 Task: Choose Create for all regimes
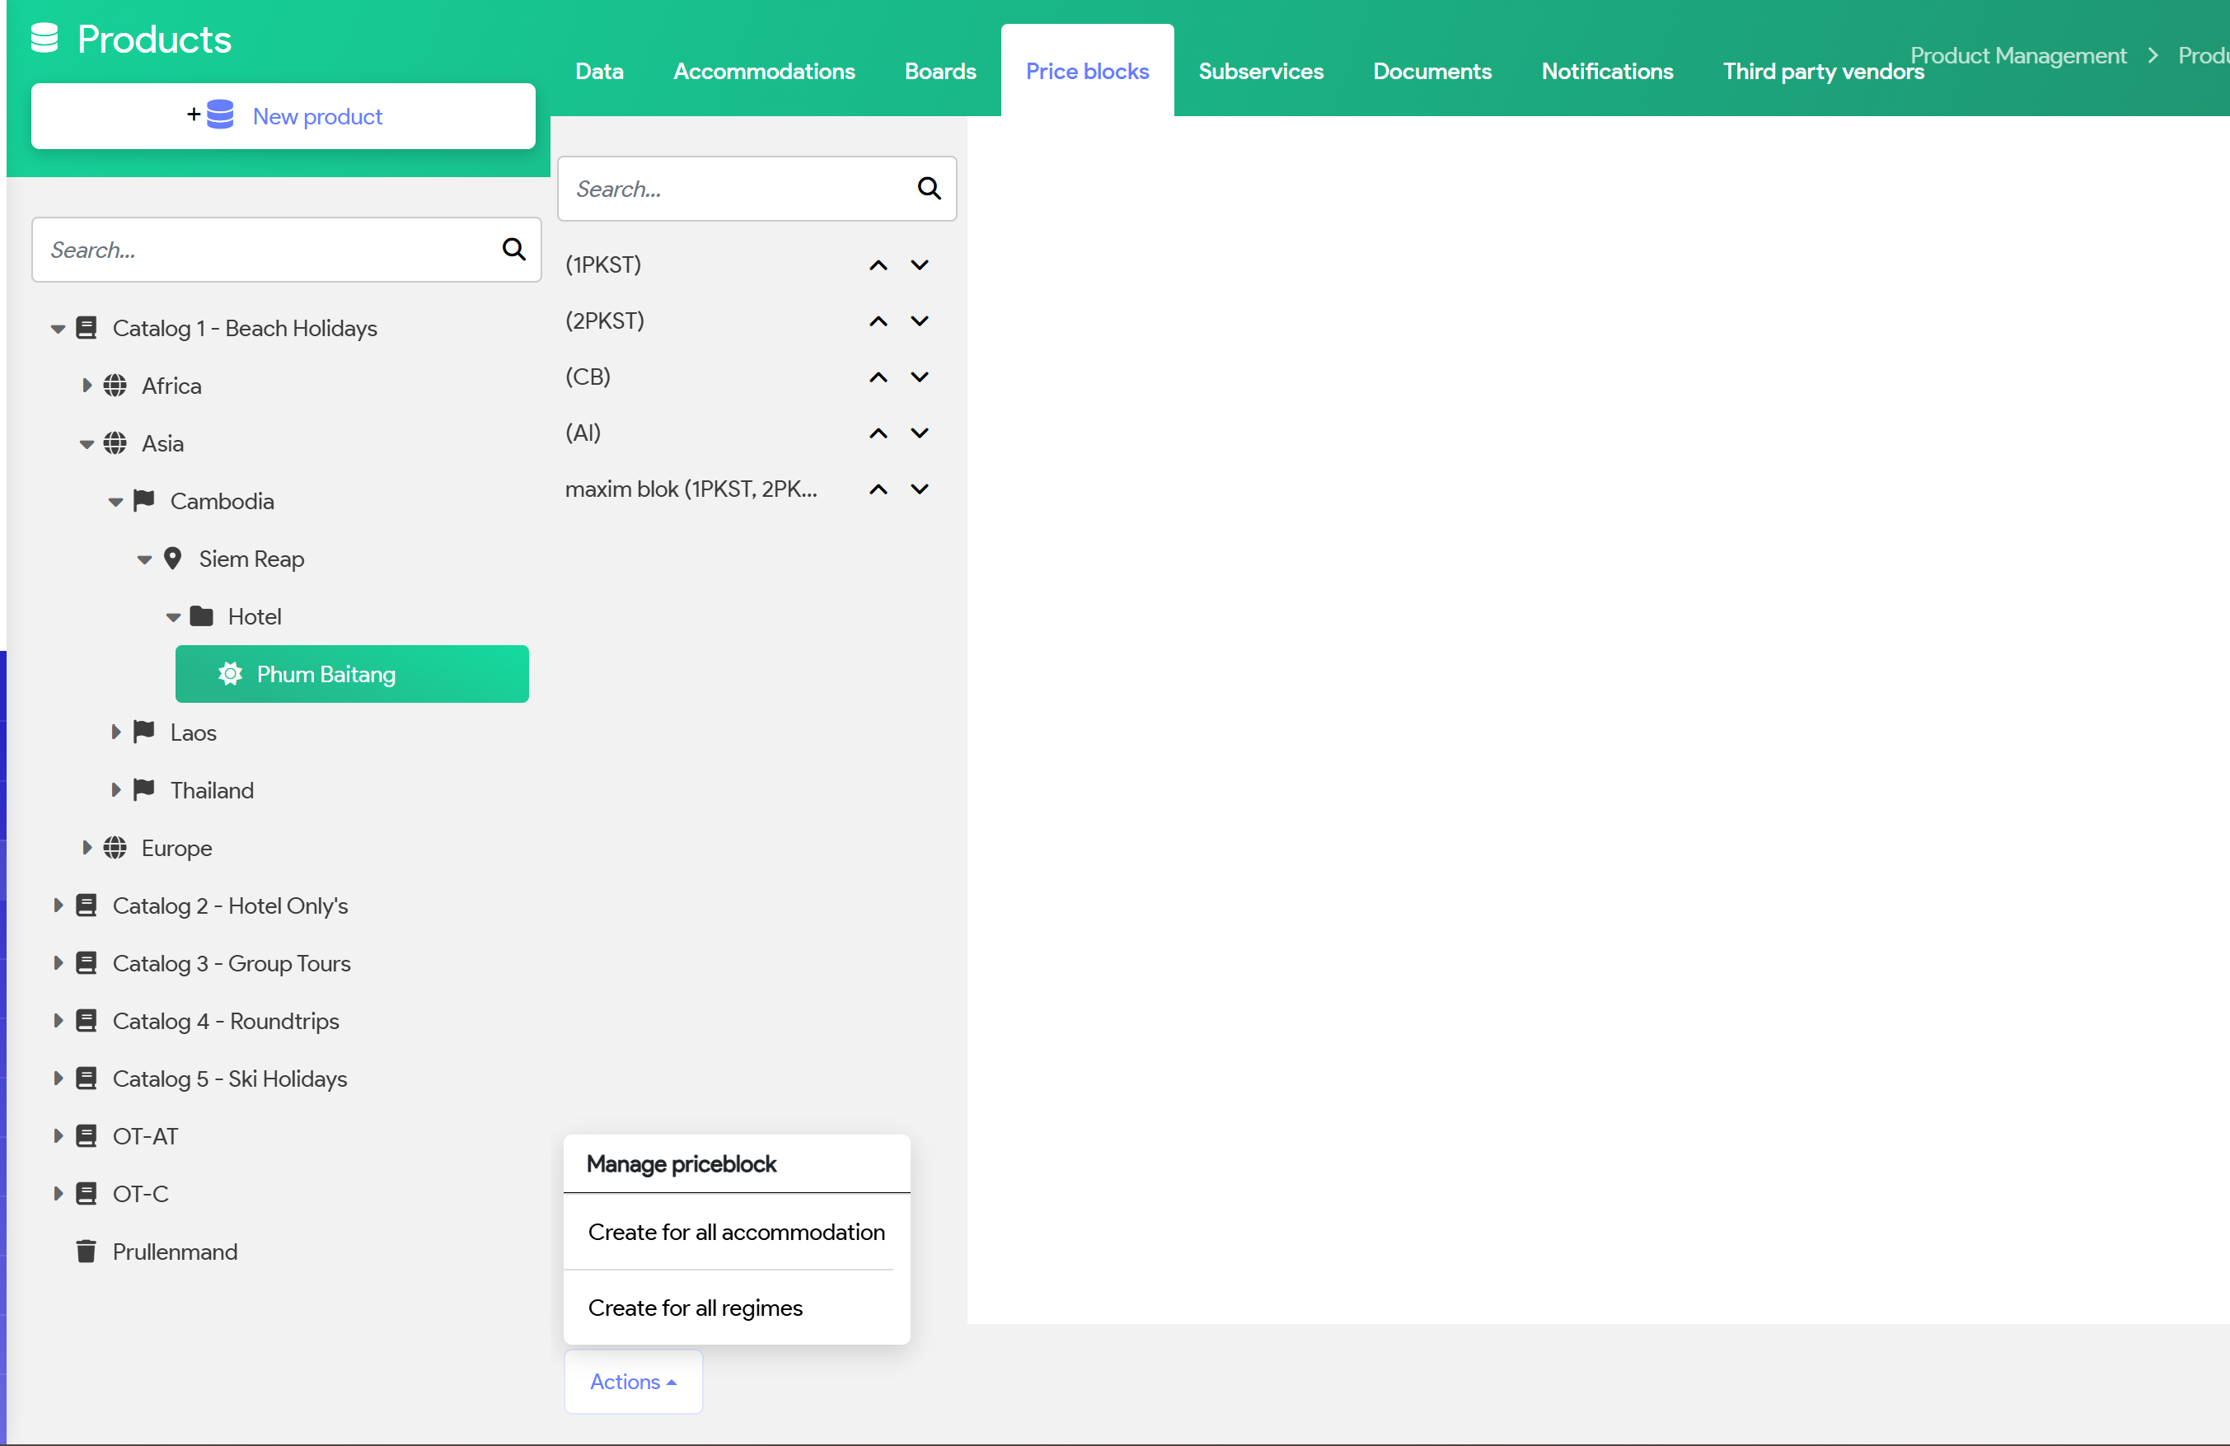click(x=696, y=1308)
